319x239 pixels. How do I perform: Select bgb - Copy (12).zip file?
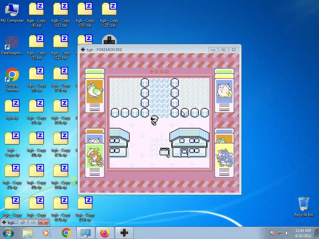point(61,47)
